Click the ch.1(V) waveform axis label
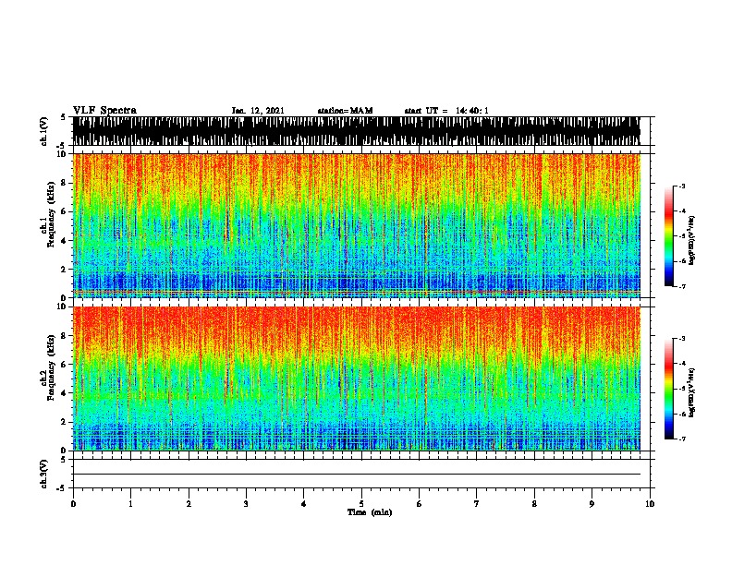This screenshot has height=565, width=732. click(44, 131)
